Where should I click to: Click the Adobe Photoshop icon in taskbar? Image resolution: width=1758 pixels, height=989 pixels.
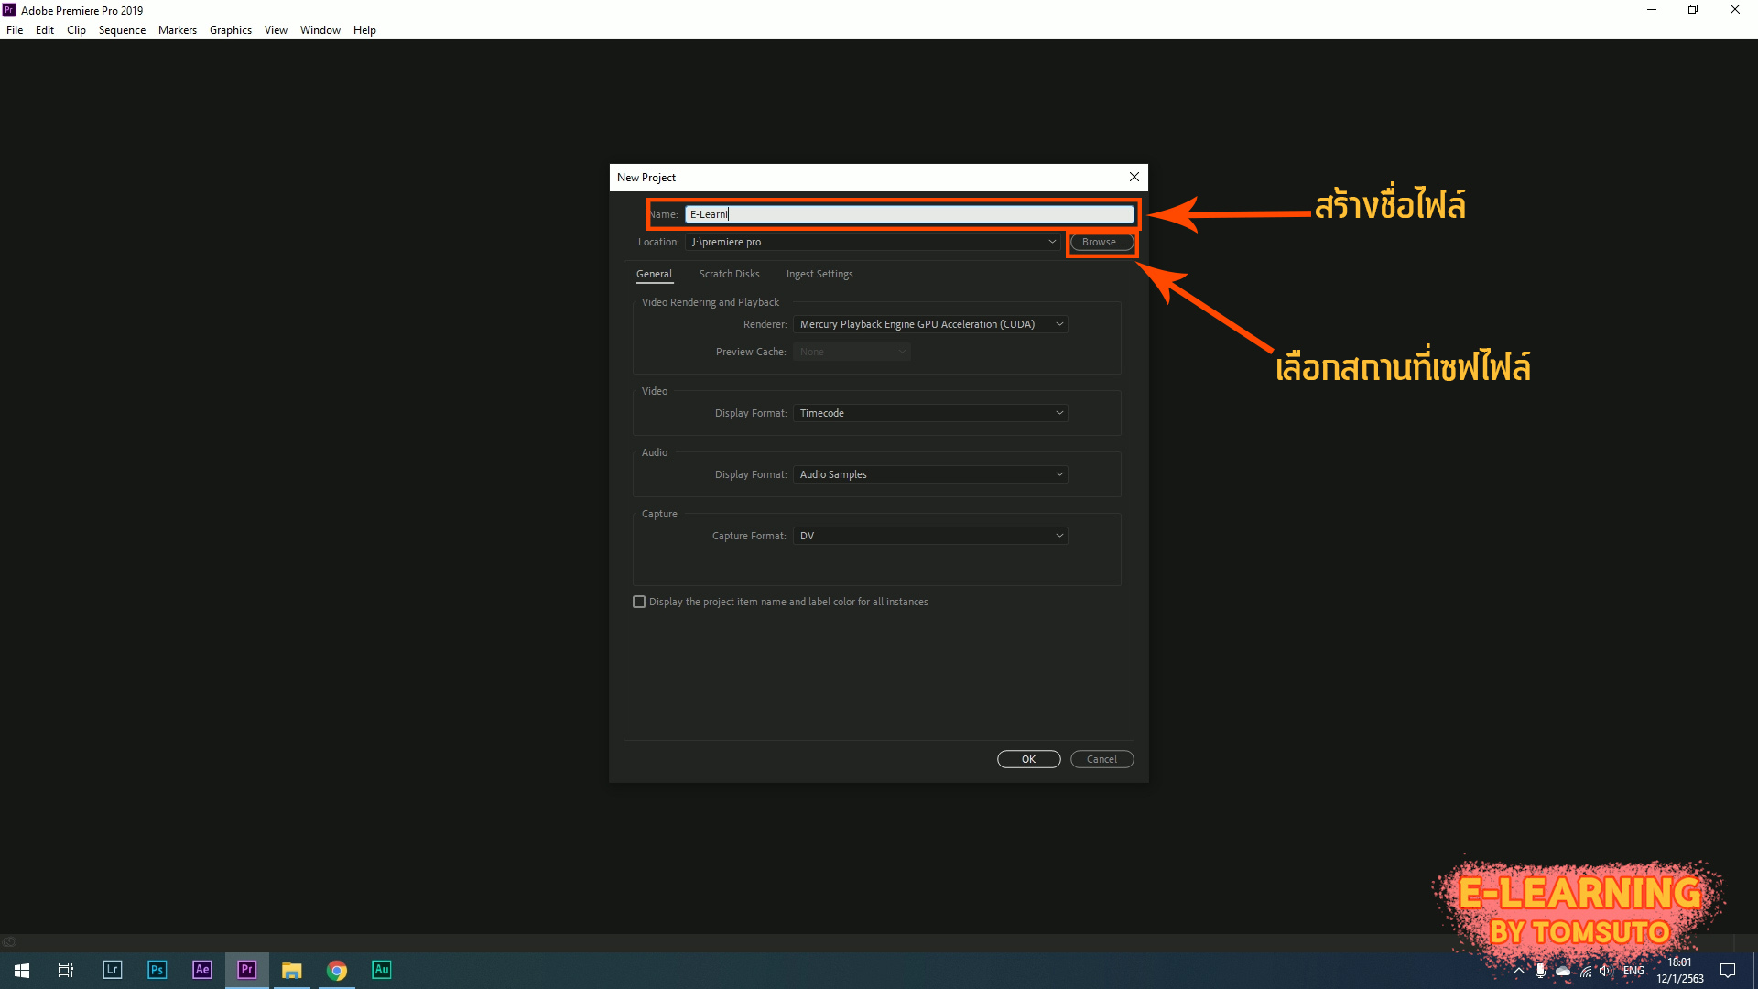[156, 970]
